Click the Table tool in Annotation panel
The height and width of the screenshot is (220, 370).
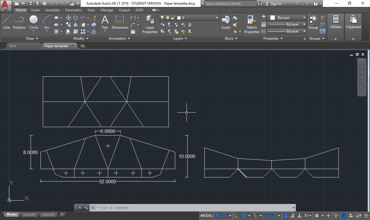coord(133,32)
